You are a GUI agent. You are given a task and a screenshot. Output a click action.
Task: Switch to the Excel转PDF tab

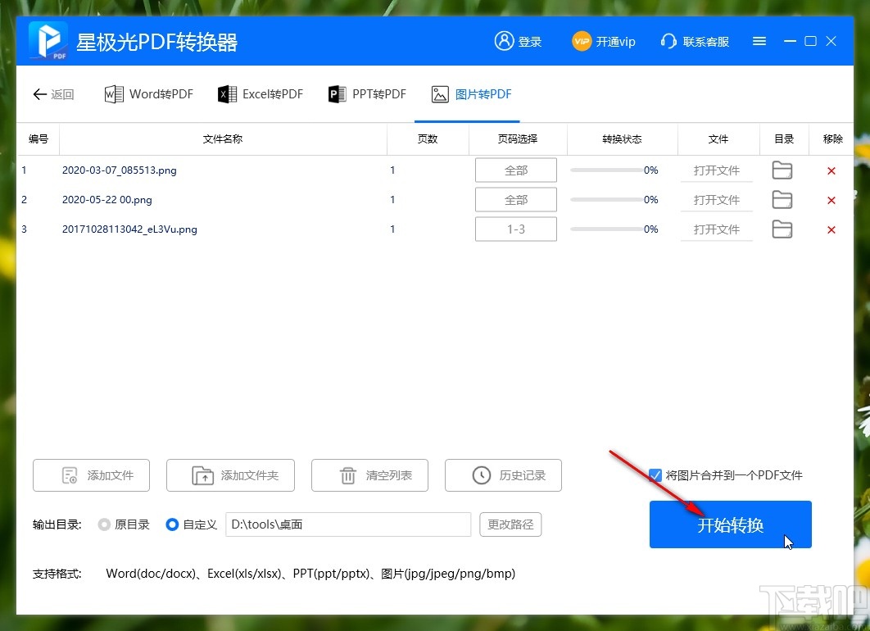261,93
